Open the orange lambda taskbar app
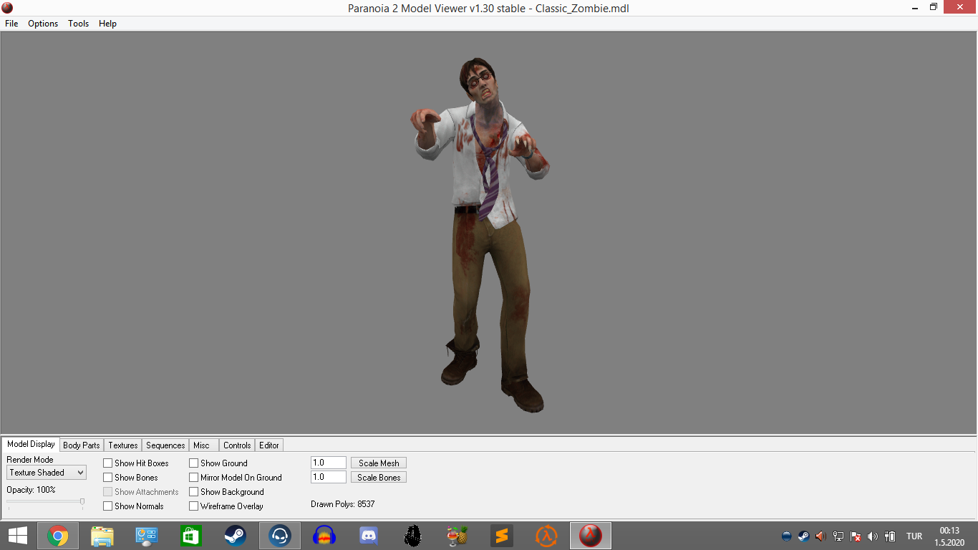 click(546, 536)
